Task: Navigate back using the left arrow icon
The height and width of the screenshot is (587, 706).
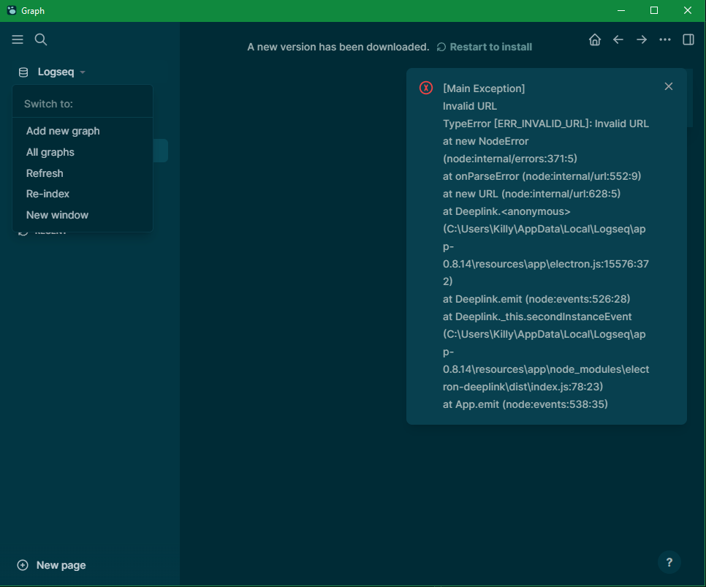Action: point(618,39)
